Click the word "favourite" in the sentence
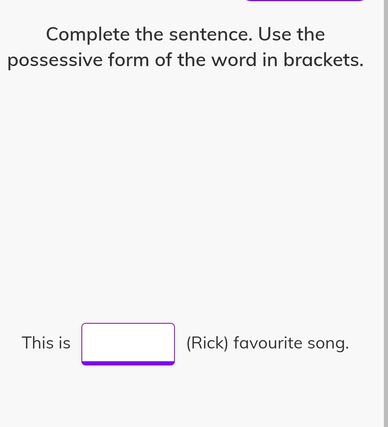388x427 pixels. (268, 343)
